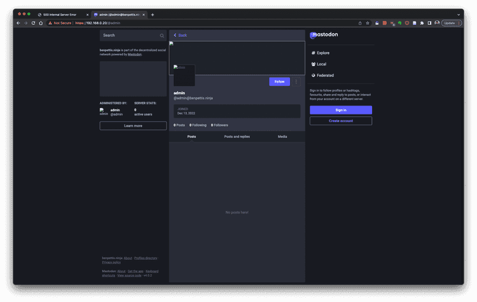This screenshot has height=302, width=477.
Task: Open the Get the app footer link
Action: pyautogui.click(x=135, y=271)
